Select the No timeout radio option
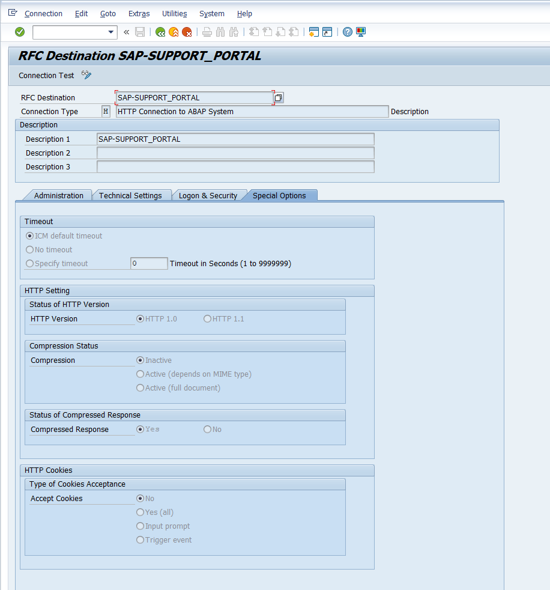The width and height of the screenshot is (550, 590). 30,250
